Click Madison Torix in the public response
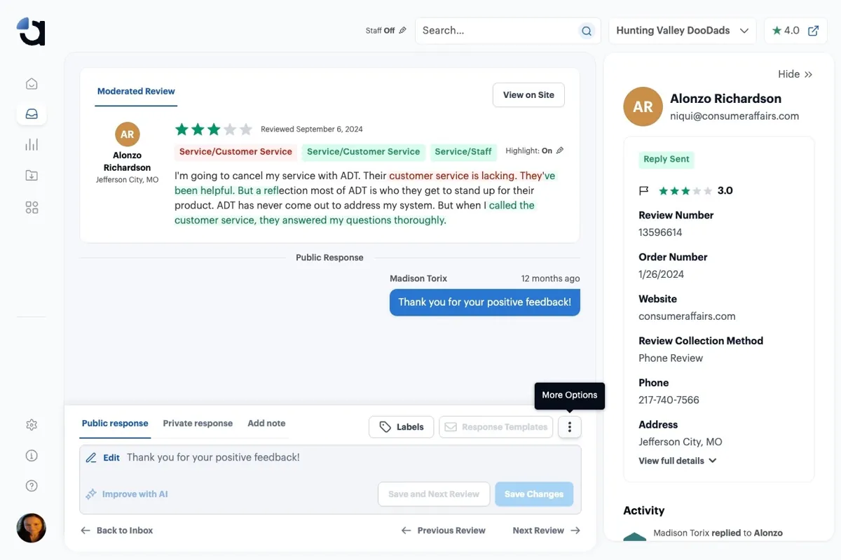Image resolution: width=841 pixels, height=560 pixels. (418, 279)
